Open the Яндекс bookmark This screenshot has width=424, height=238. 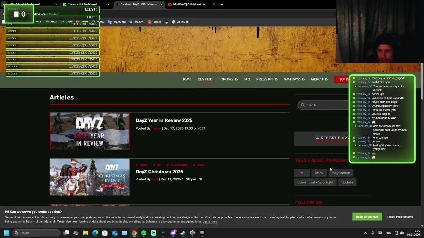[154, 22]
